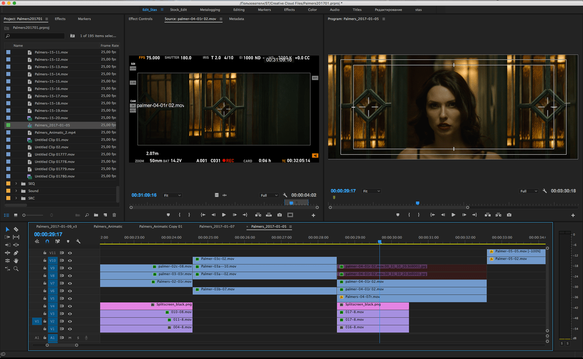The height and width of the screenshot is (359, 583).
Task: Click the Extract button in Program monitor
Action: click(x=497, y=215)
